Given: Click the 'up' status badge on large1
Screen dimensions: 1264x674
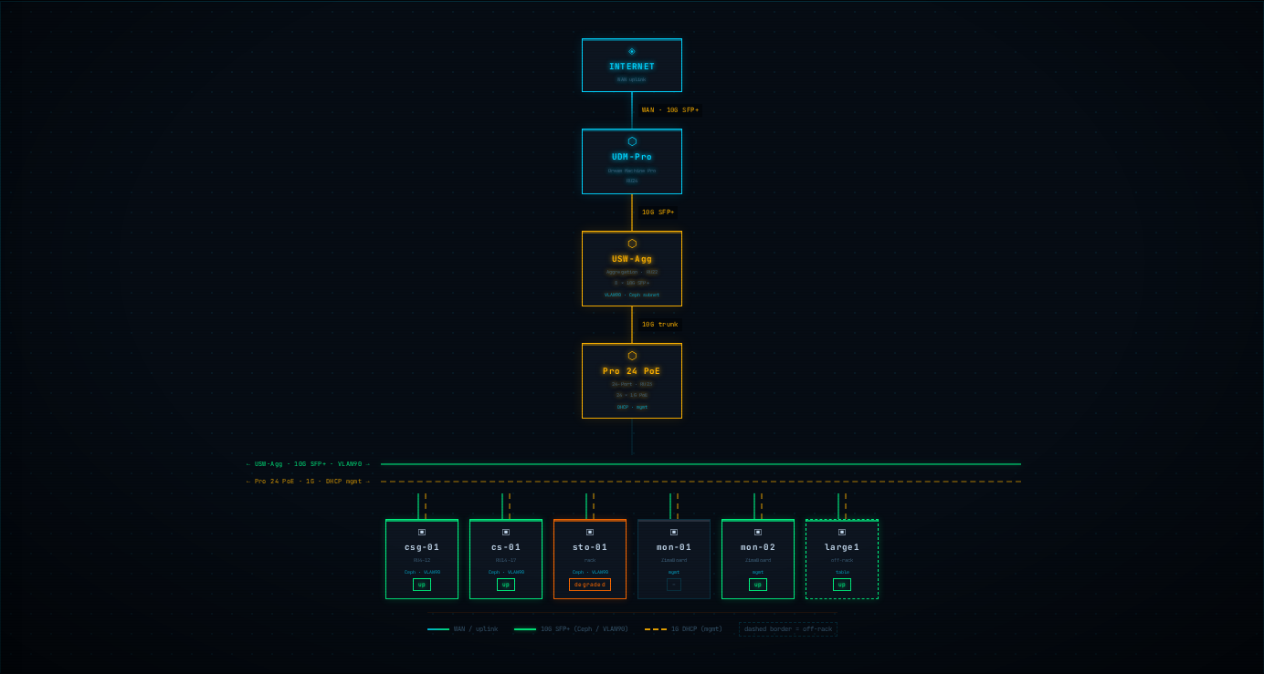Looking at the screenshot, I should pos(842,585).
